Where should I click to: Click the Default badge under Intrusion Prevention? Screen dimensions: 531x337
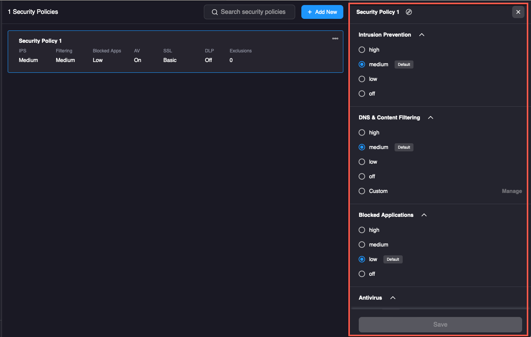tap(404, 64)
